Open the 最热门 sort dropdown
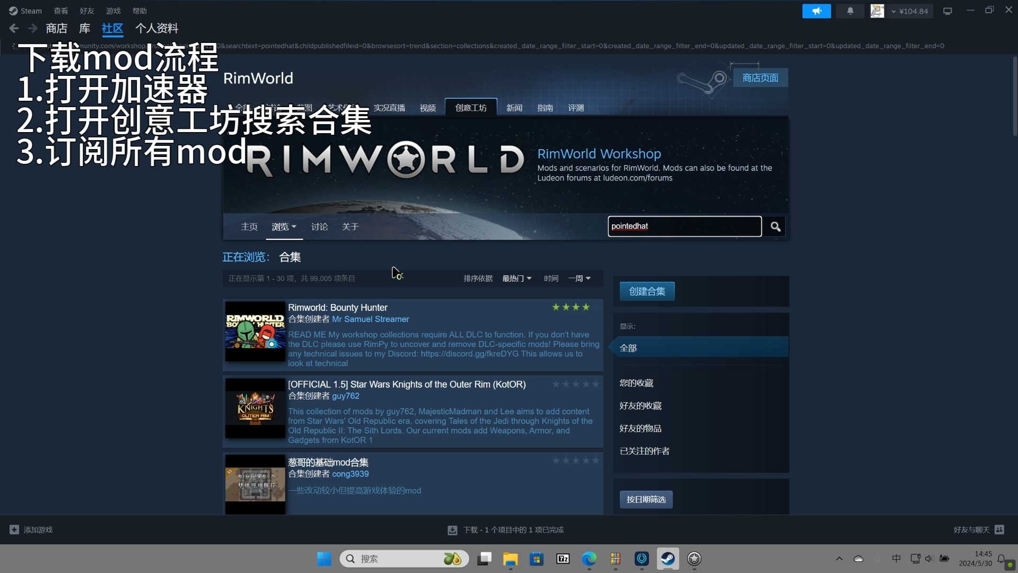 [517, 278]
